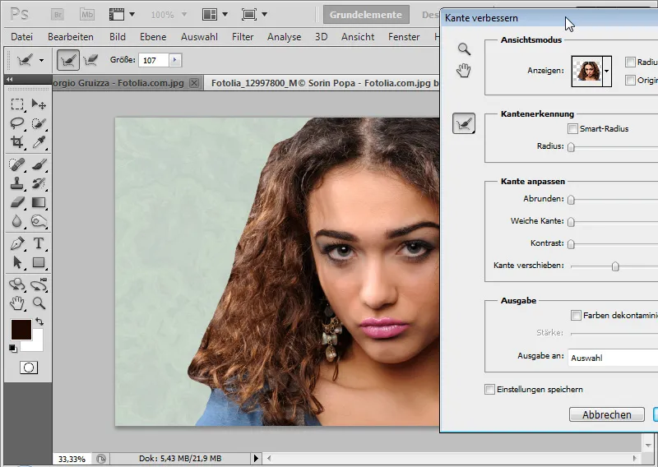658x467 pixels.
Task: Click the Abbrechen button
Action: coord(607,414)
